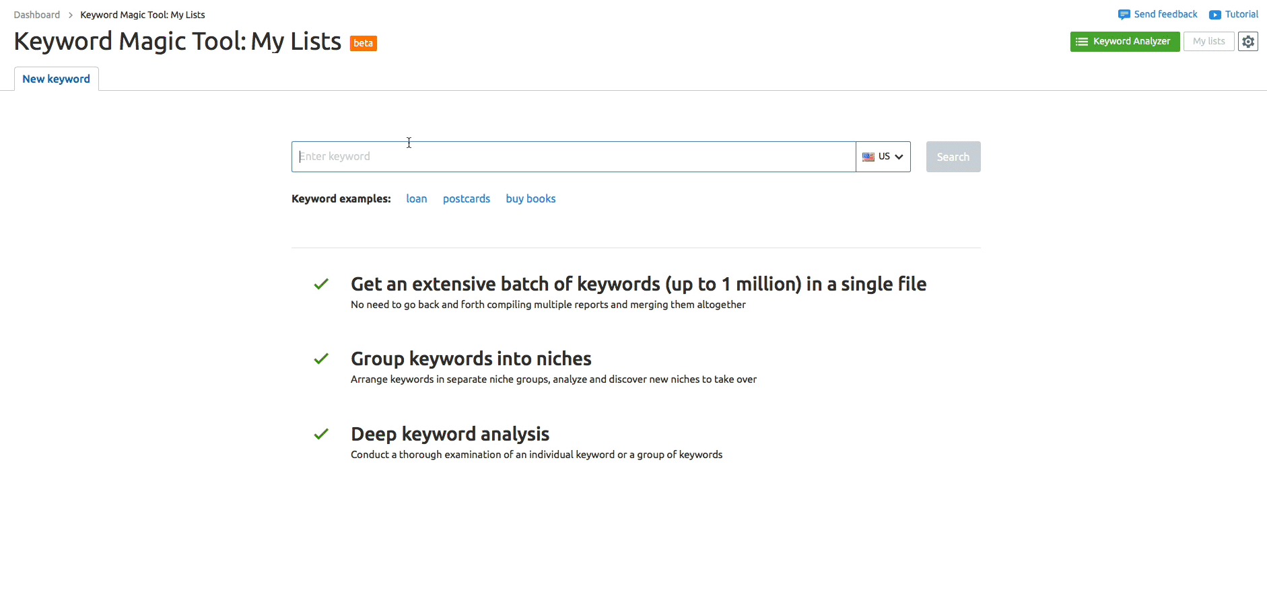Click the Tutorial video play icon
The height and width of the screenshot is (596, 1267).
(1215, 15)
